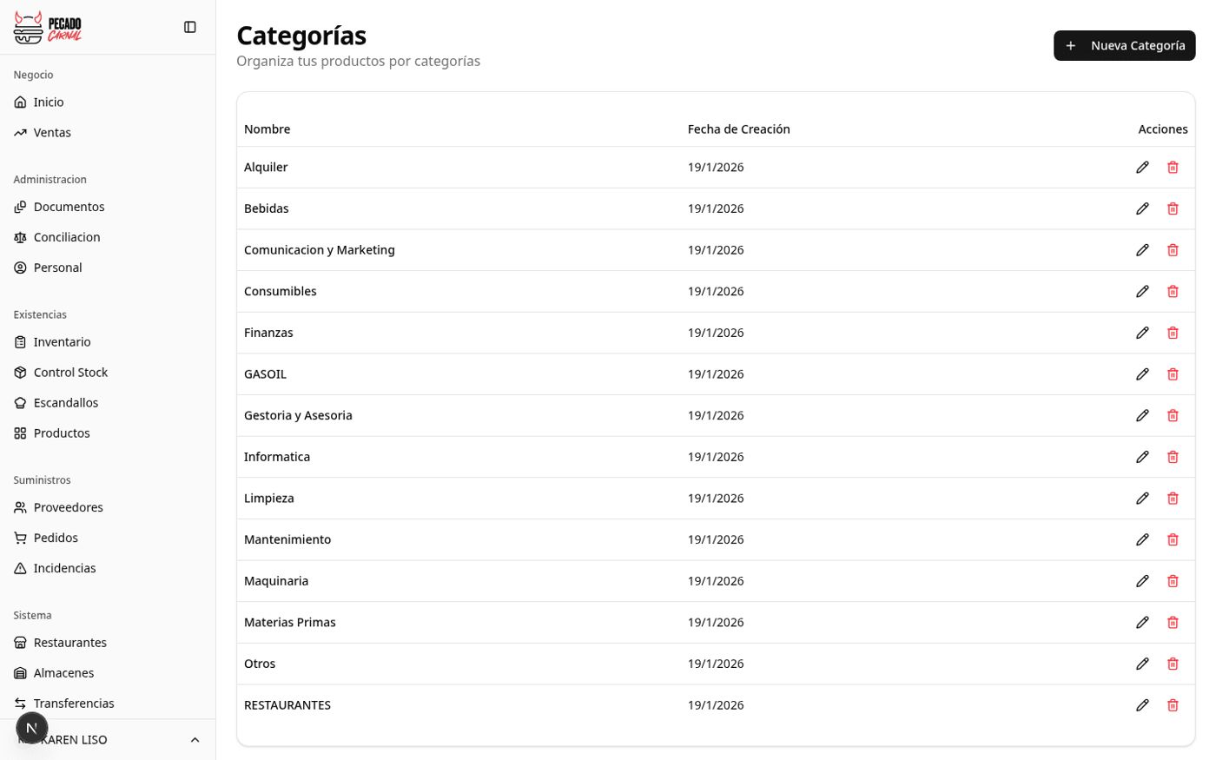Remove GASOIL category via trash icon
This screenshot has width=1216, height=760.
pyautogui.click(x=1173, y=374)
